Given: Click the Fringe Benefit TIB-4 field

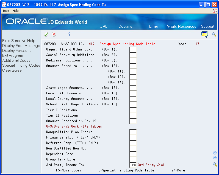Looking at the screenshot, I should (133, 138).
